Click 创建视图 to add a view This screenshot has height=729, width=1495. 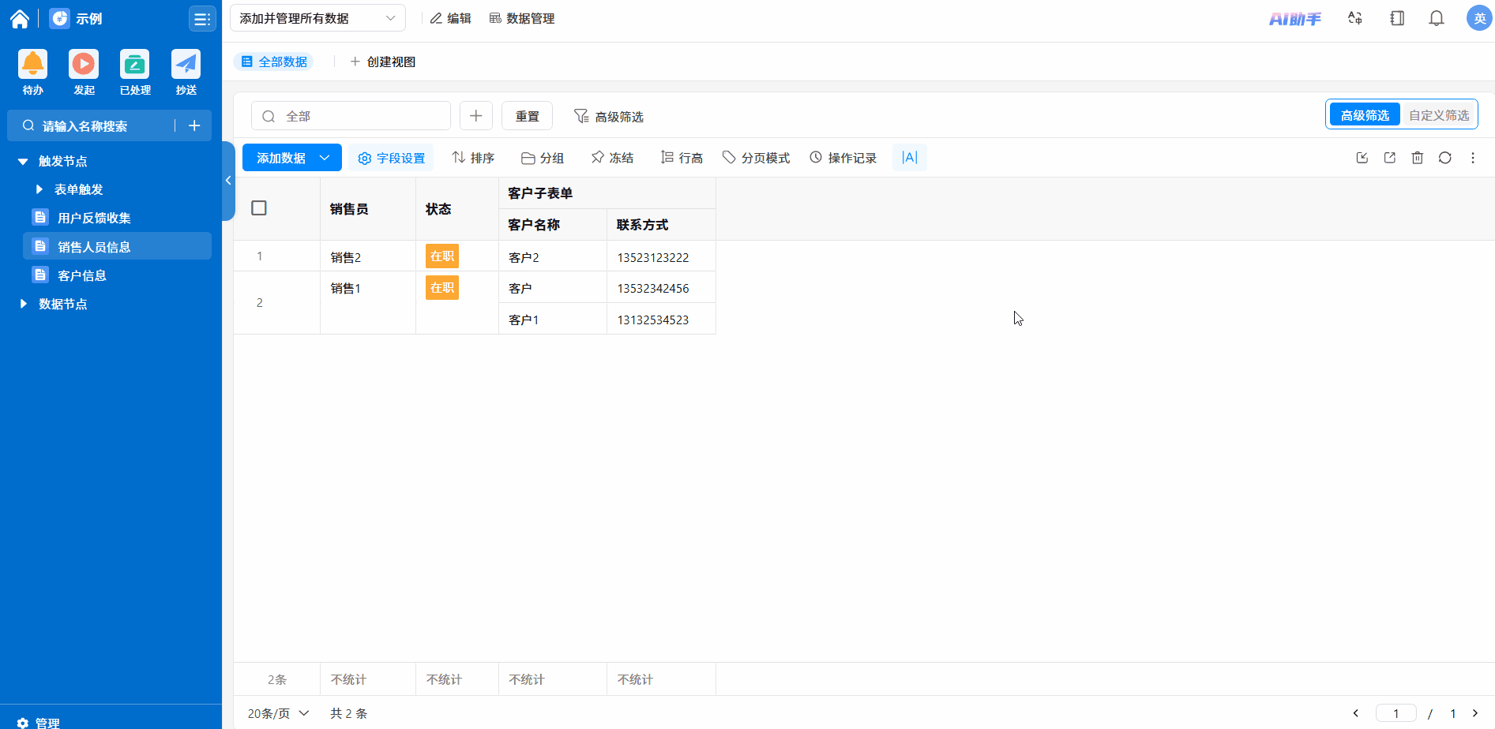click(382, 62)
